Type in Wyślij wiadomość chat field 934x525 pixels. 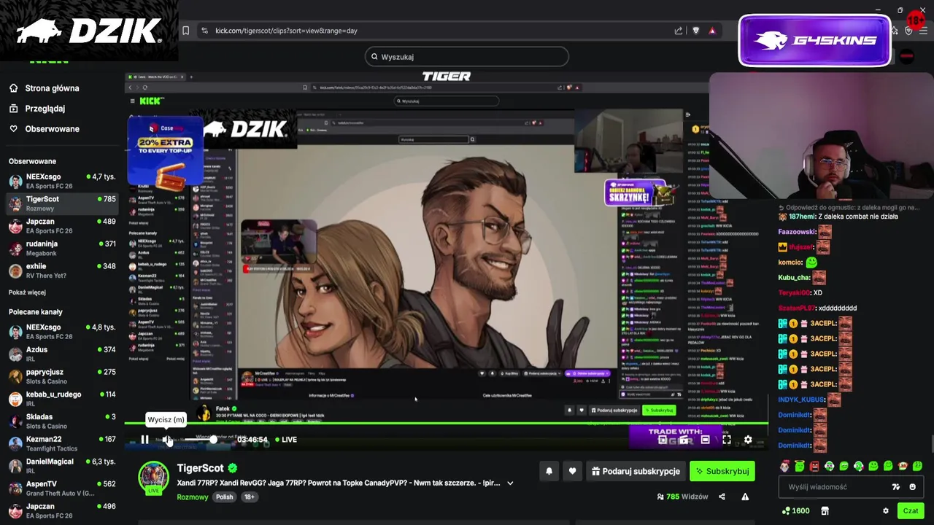[850, 487]
